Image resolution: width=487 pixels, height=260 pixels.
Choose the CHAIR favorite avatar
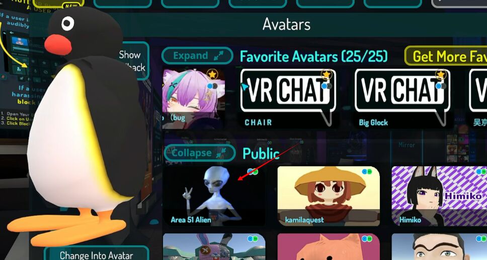point(288,98)
